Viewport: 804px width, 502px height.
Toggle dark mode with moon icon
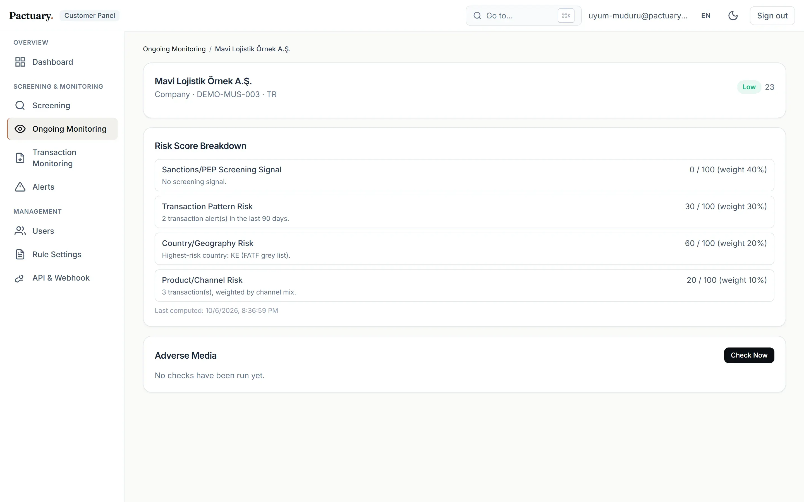733,16
